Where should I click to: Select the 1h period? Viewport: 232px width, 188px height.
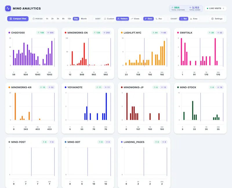pos(47,19)
